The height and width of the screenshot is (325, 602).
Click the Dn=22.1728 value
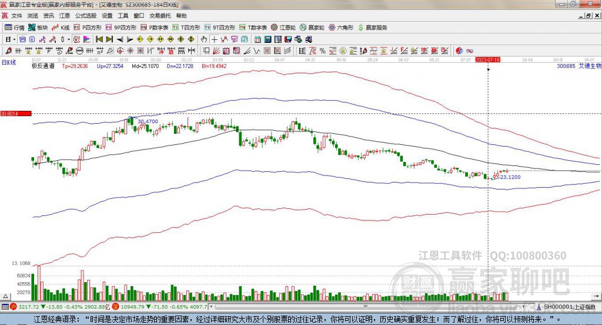tap(180, 66)
